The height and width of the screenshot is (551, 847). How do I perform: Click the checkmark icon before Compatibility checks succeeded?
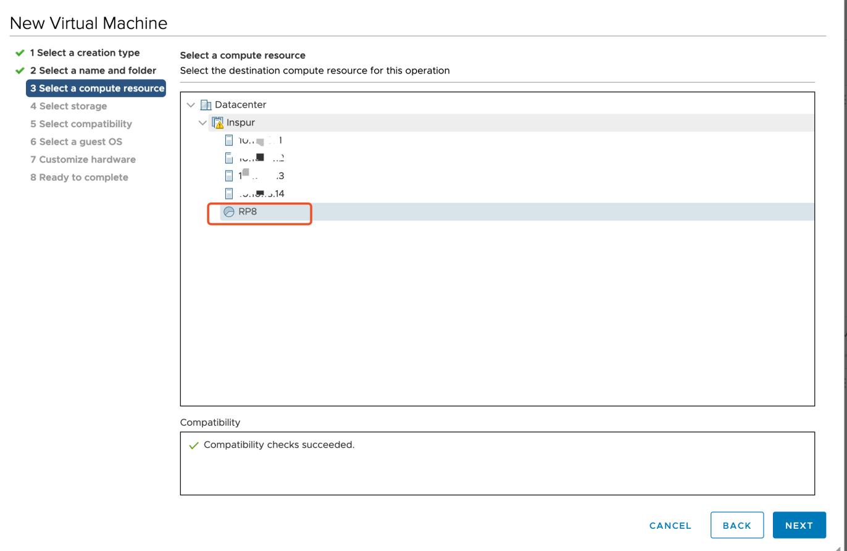[194, 444]
